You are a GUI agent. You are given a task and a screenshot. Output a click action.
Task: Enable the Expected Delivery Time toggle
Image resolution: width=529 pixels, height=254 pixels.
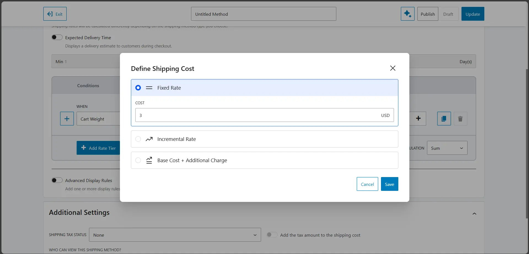tap(57, 37)
